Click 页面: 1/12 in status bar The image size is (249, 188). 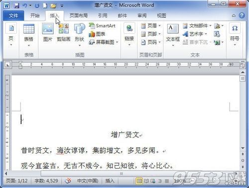(x=16, y=181)
